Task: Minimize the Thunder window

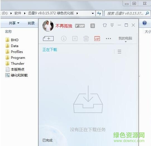Action: 119,25
